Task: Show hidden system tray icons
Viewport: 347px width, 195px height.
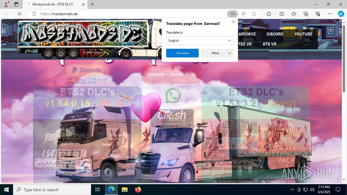Action: [292, 190]
